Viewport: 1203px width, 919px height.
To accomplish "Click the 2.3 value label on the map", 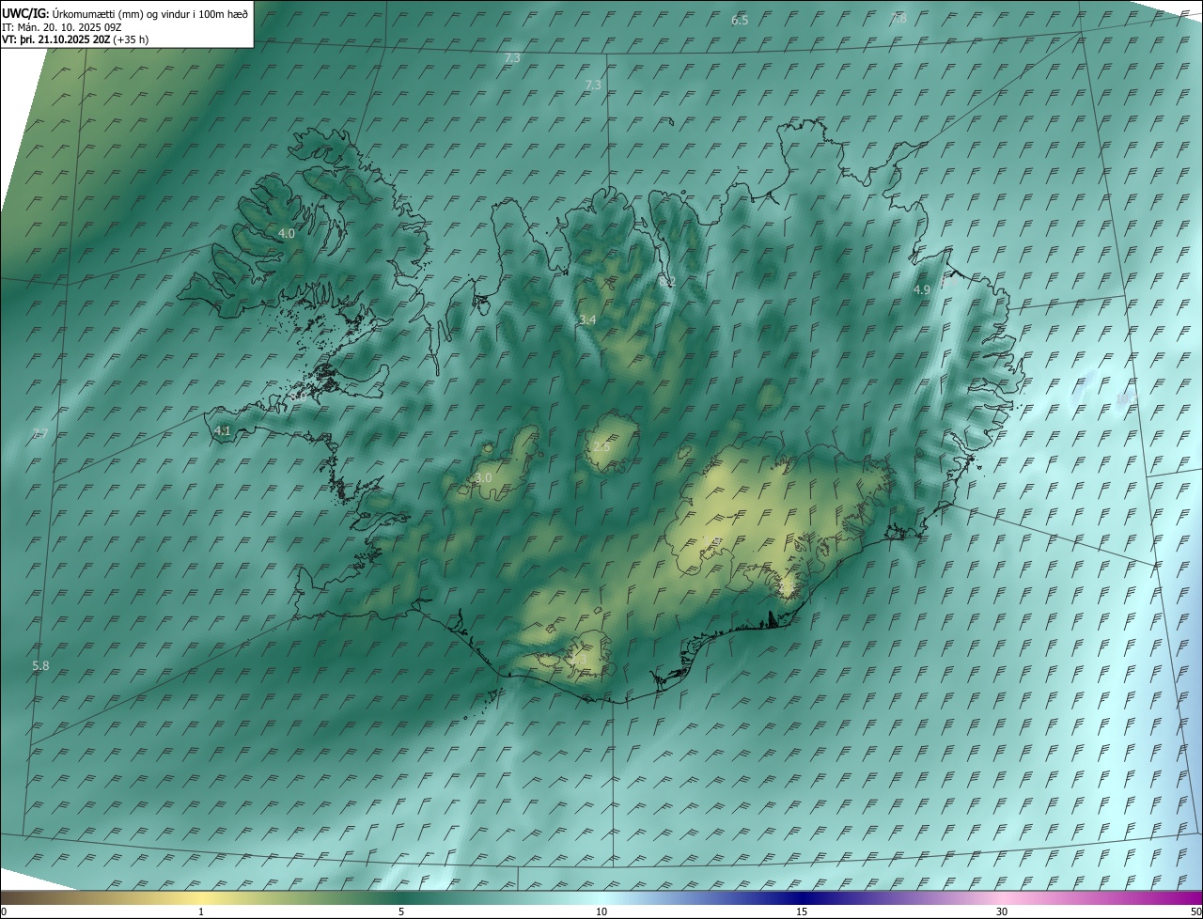I will pyautogui.click(x=577, y=660).
